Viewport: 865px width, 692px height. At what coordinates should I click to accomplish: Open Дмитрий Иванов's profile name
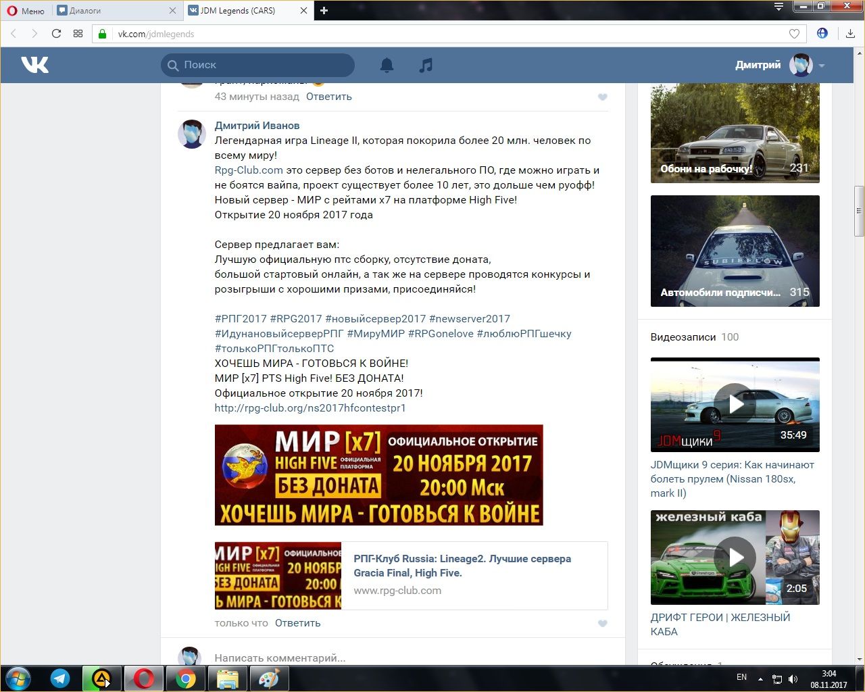pos(257,126)
